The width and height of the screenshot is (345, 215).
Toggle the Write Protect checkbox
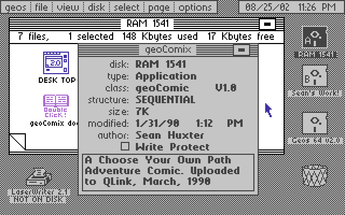[x=125, y=146]
